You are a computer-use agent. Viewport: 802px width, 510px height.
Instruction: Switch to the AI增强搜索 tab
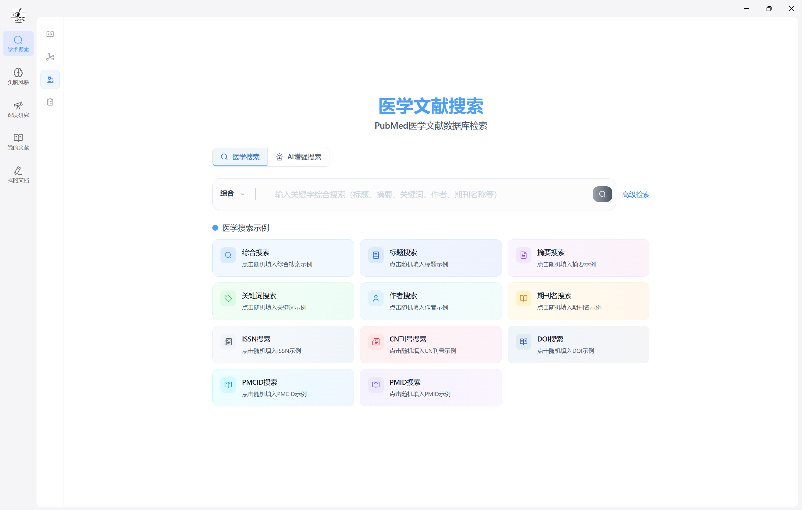(x=298, y=157)
